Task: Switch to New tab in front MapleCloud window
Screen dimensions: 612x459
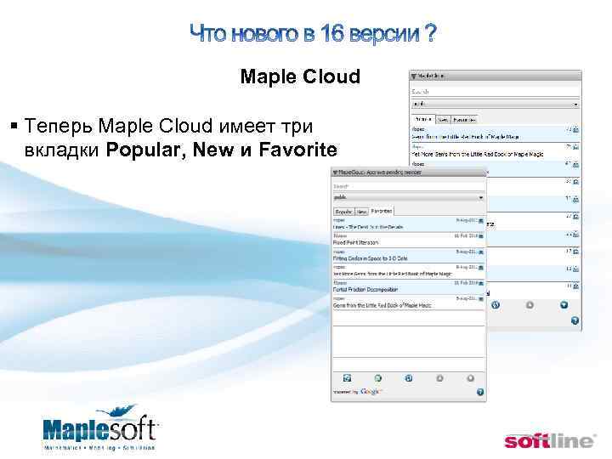Action: point(361,212)
